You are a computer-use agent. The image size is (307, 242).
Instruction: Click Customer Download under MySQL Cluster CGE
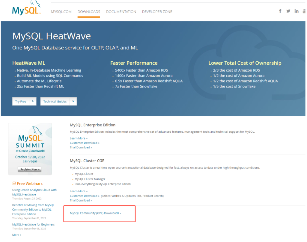(85, 196)
